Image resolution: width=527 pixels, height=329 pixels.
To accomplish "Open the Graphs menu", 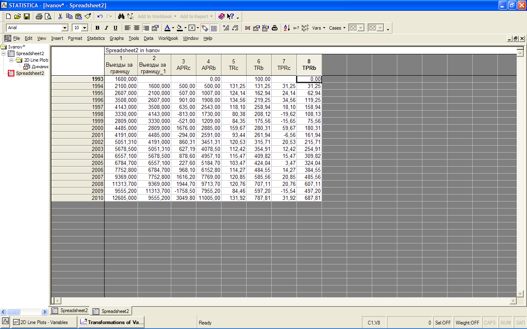I will [x=117, y=38].
